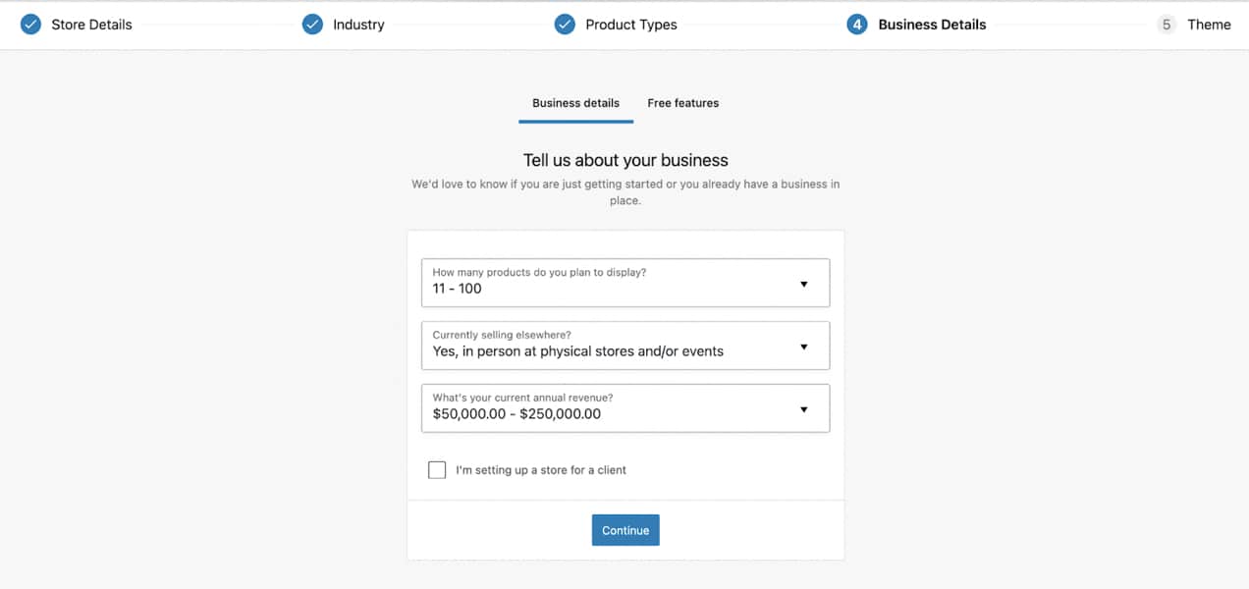Select the Business details tab
The height and width of the screenshot is (589, 1249).
[575, 102]
